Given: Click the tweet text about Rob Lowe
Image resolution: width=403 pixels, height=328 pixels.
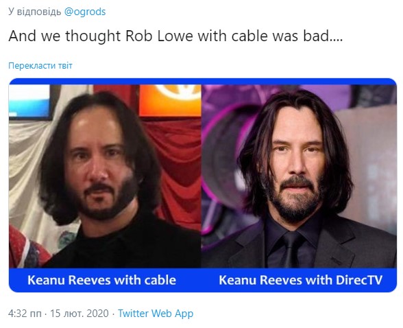Looking at the screenshot, I should tap(175, 36).
